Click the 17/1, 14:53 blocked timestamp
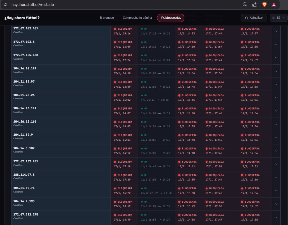Image resolution: width=288 pixels, height=225 pixels. click(186, 34)
